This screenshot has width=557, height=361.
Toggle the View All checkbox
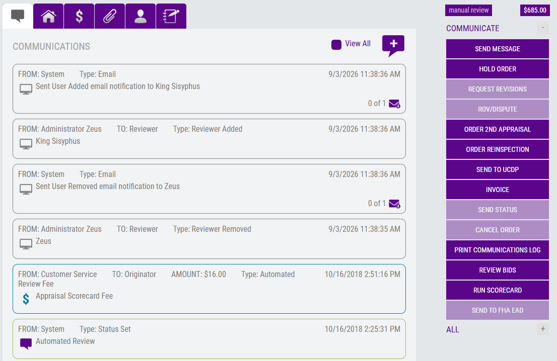pos(336,45)
